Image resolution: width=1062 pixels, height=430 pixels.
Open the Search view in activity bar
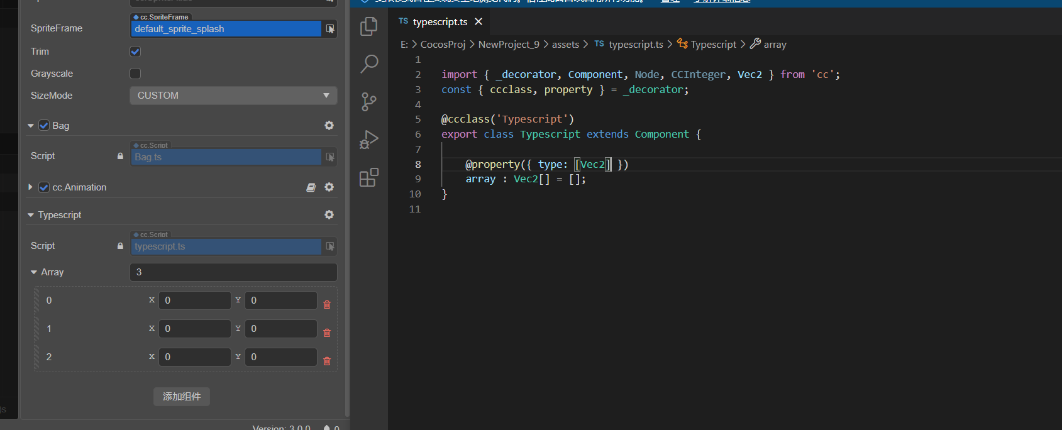[x=369, y=63]
